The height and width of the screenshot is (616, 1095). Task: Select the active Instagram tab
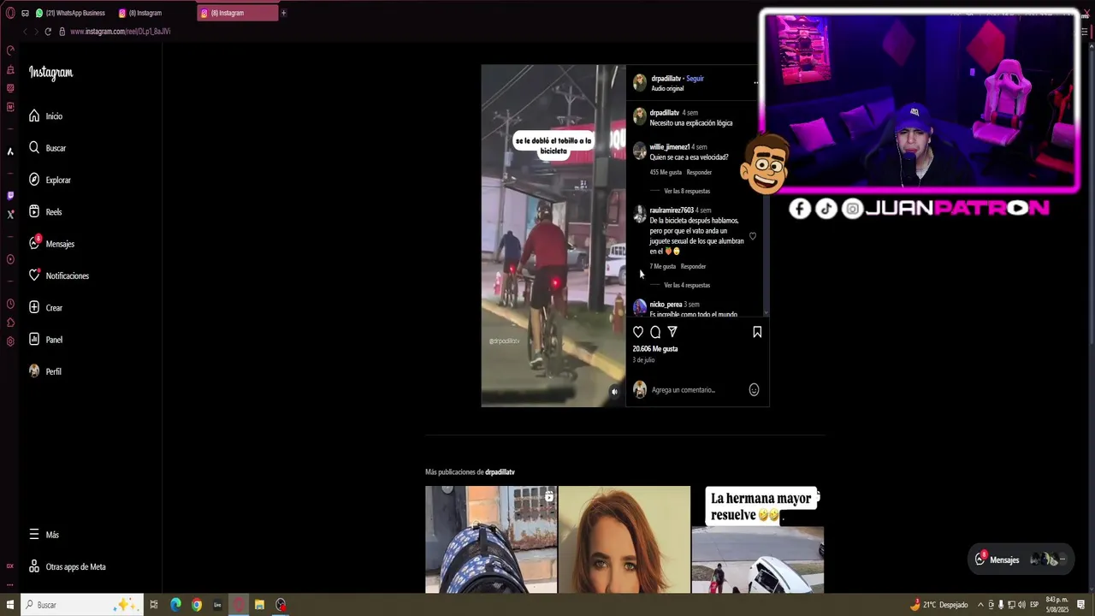pyautogui.click(x=238, y=13)
